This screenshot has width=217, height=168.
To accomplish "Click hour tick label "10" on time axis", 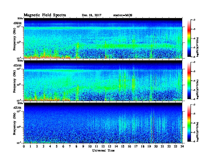I will point(90,146).
